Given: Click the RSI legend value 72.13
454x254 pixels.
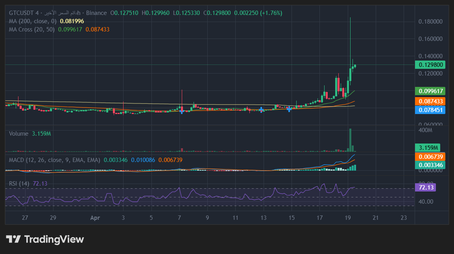Looking at the screenshot, I should 40,184.
